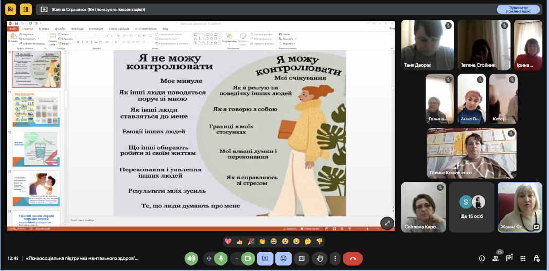
Task: Expand audio settings arrow beside camera
Action: click(x=236, y=259)
